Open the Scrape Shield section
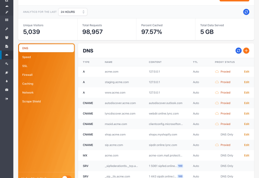 (x=32, y=101)
